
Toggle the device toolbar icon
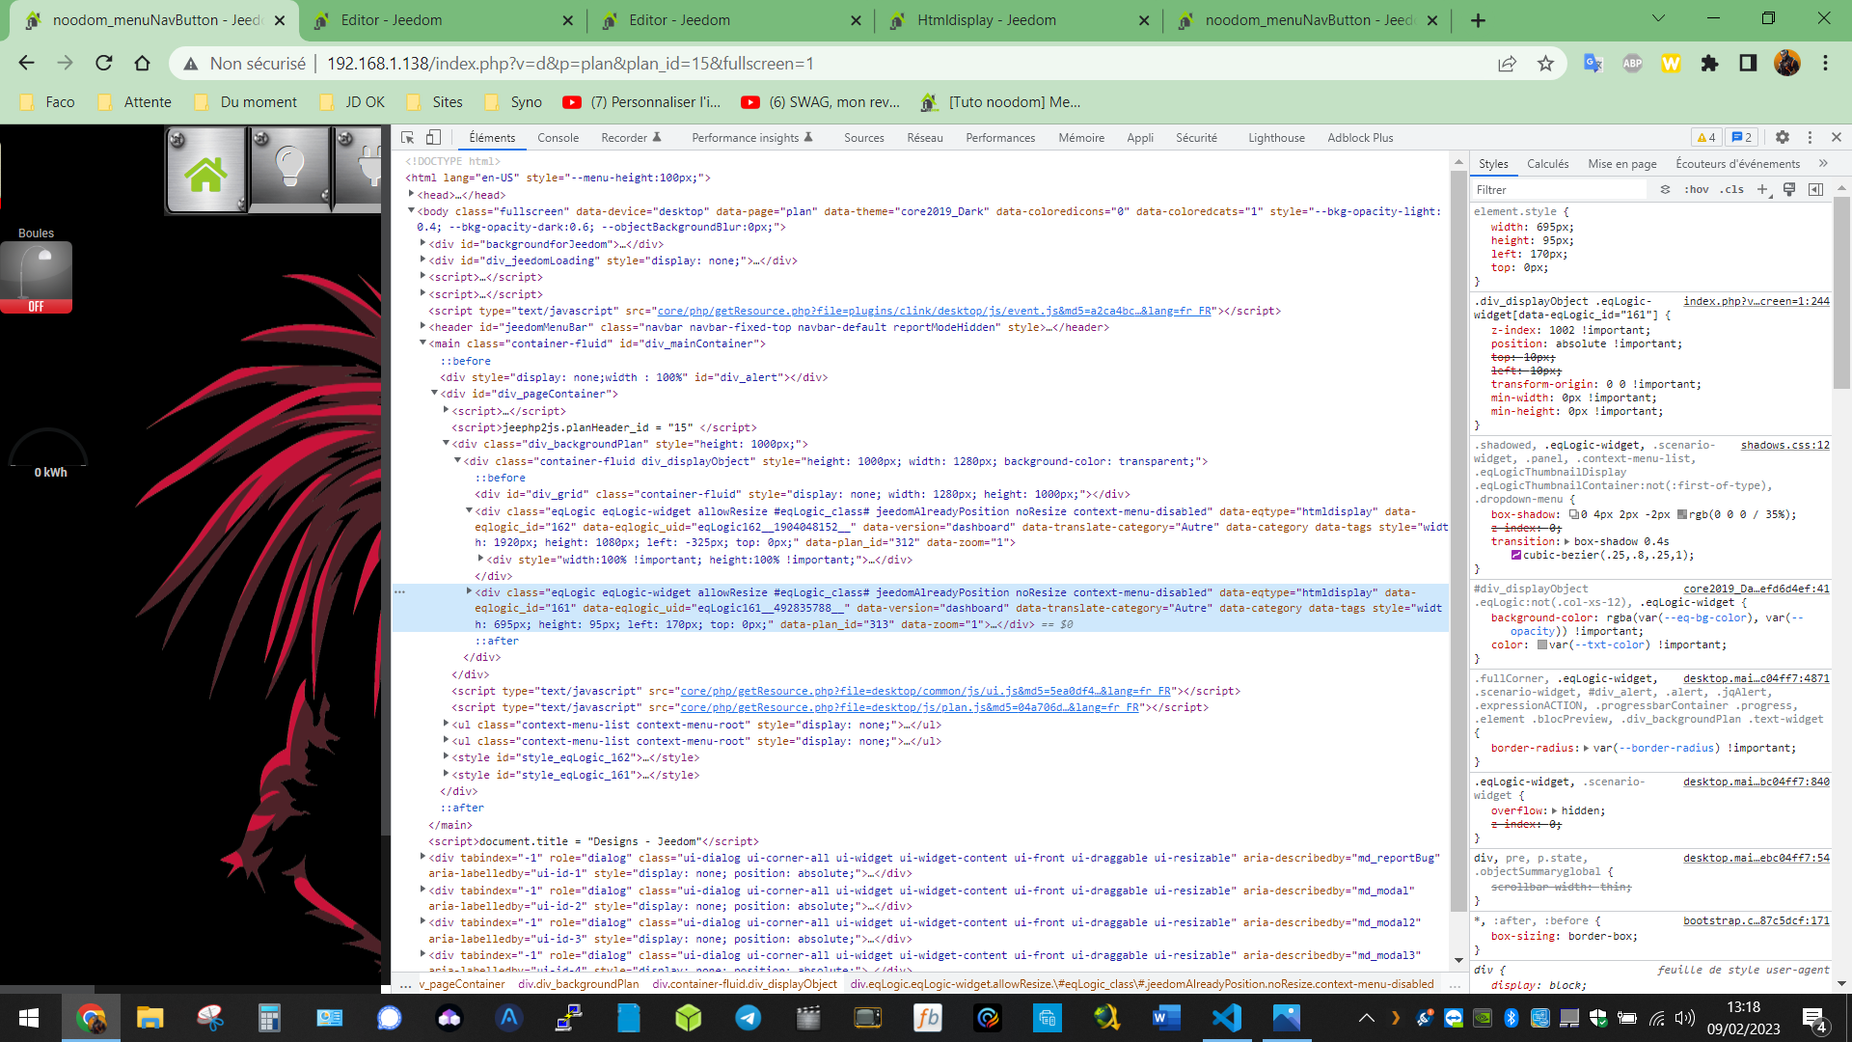tap(434, 137)
